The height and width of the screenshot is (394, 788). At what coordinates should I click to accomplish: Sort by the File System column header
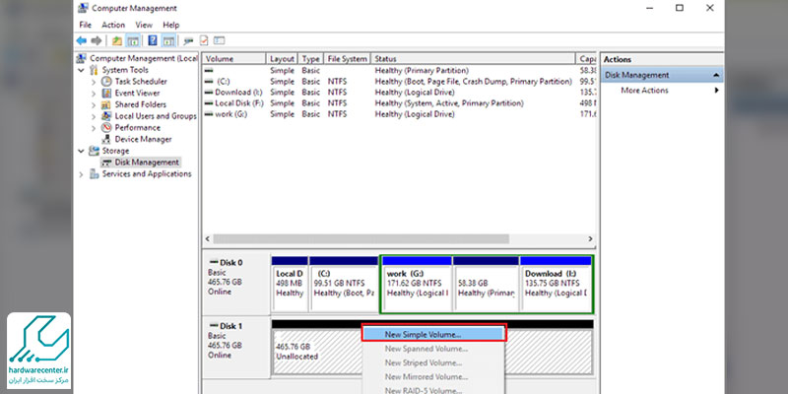point(347,59)
